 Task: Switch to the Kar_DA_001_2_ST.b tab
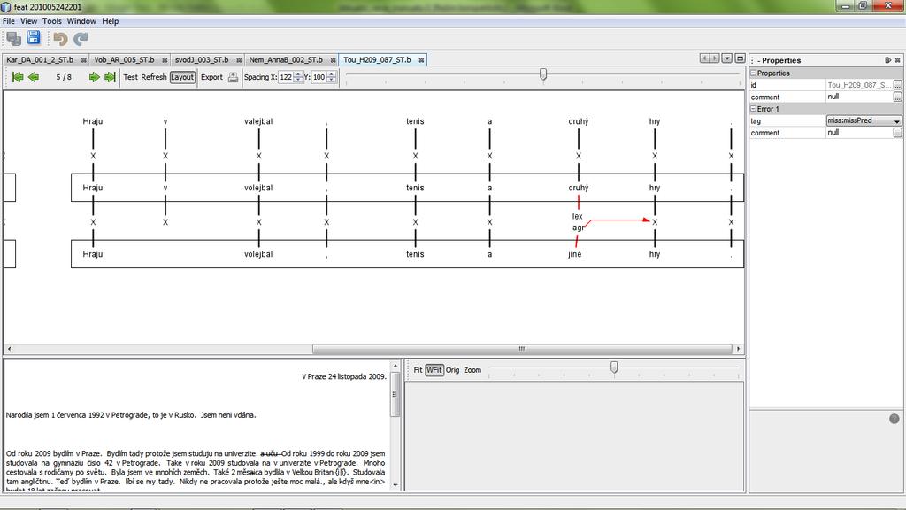tap(40, 60)
